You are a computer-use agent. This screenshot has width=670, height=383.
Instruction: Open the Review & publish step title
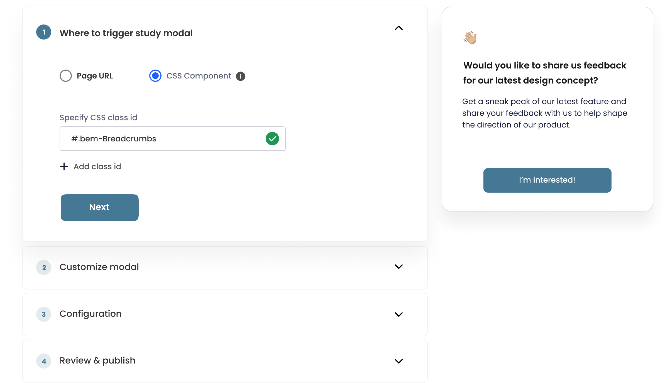[x=97, y=360]
